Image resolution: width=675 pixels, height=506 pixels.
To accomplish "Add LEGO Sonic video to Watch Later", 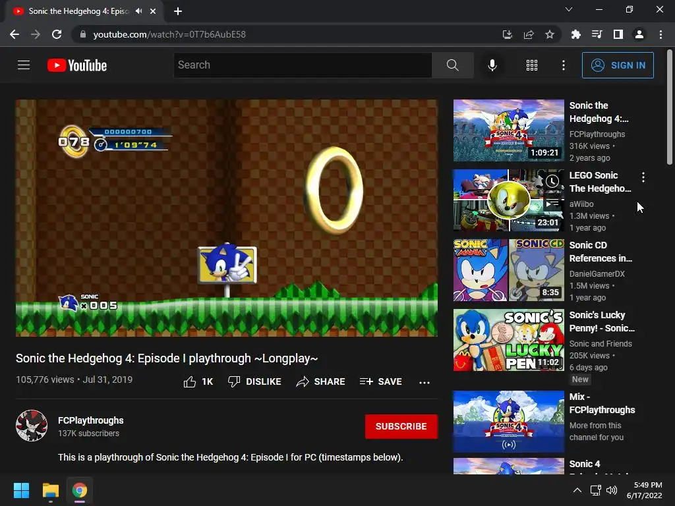I will coord(552,182).
